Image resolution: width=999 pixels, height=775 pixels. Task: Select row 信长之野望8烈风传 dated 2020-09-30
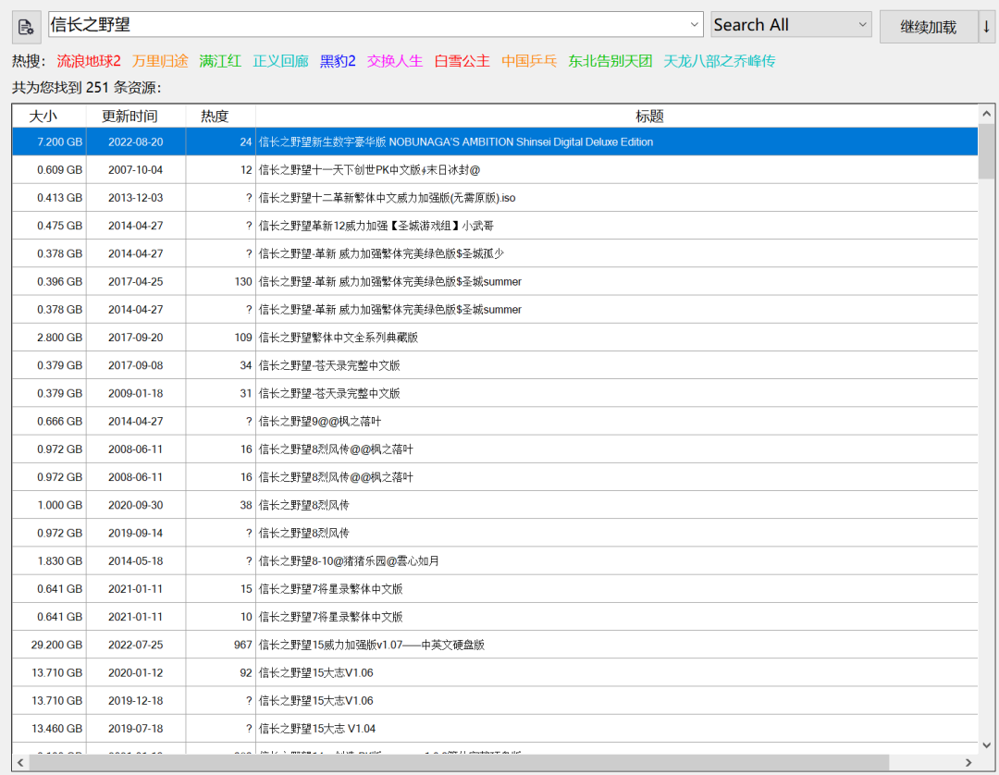495,505
